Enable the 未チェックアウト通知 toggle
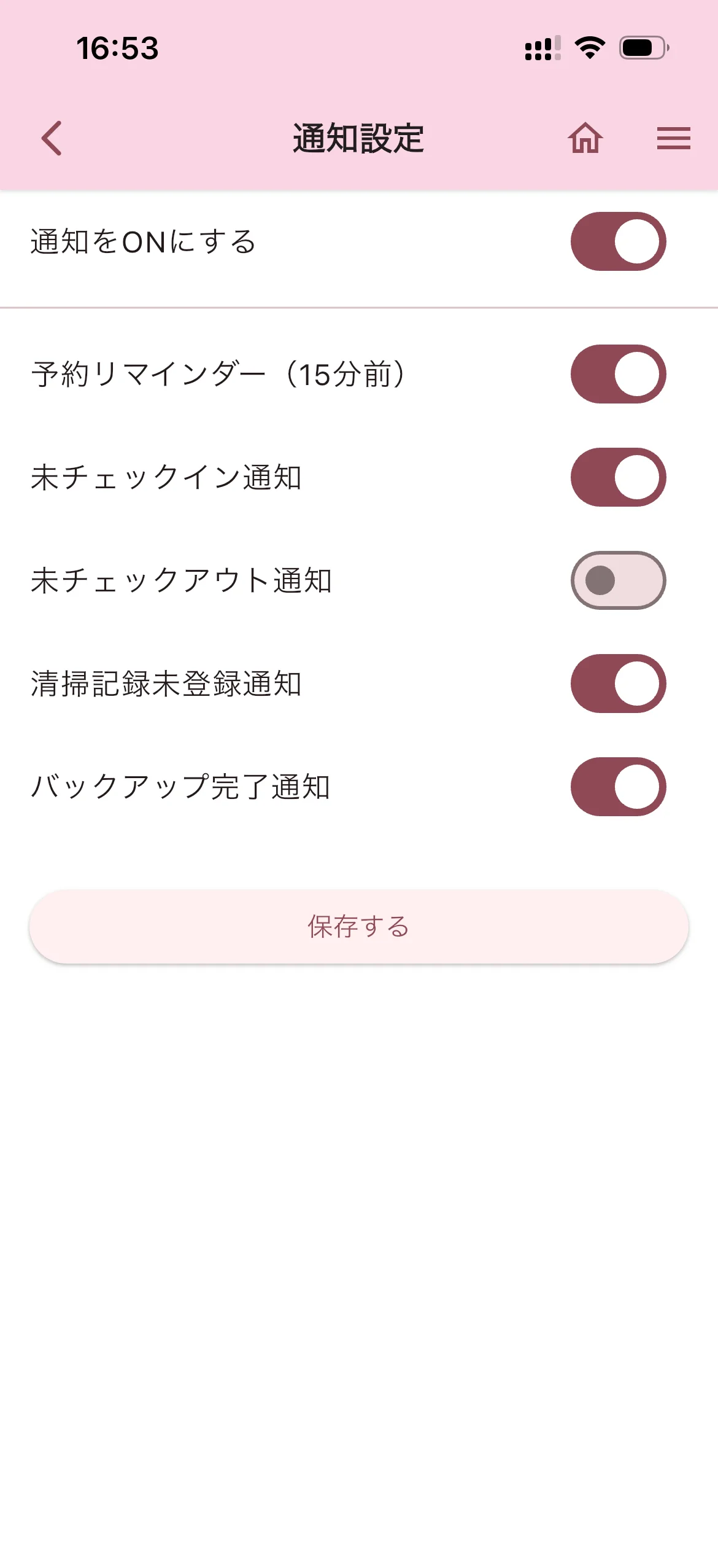The height and width of the screenshot is (1555, 718). point(618,580)
